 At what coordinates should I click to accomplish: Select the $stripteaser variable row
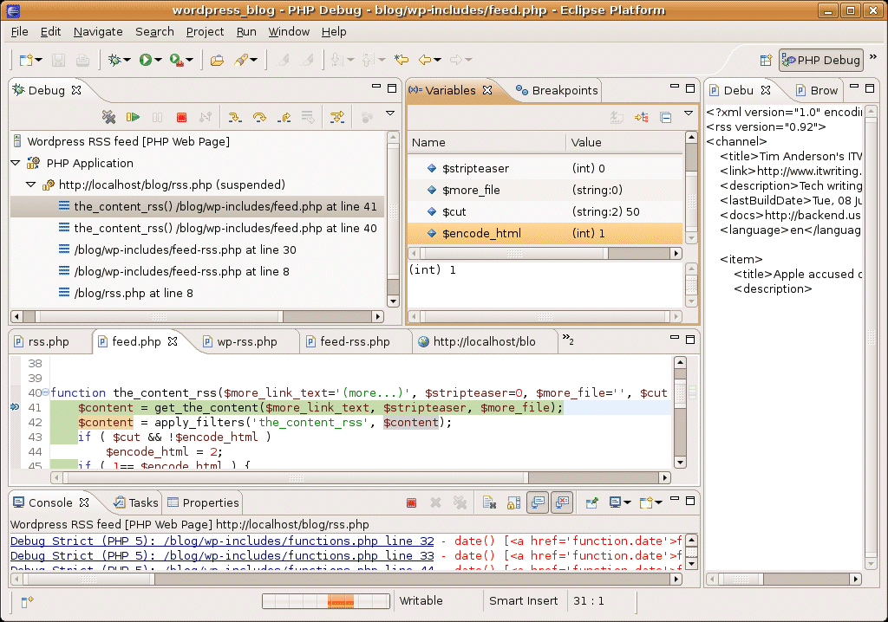[545, 168]
